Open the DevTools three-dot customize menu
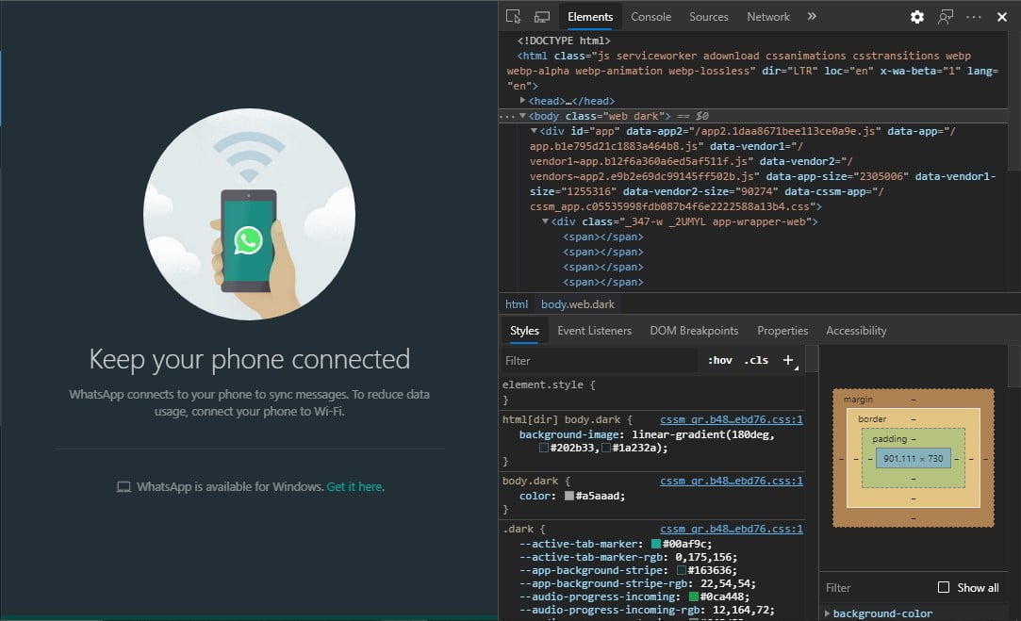The height and width of the screenshot is (621, 1021). [x=974, y=17]
